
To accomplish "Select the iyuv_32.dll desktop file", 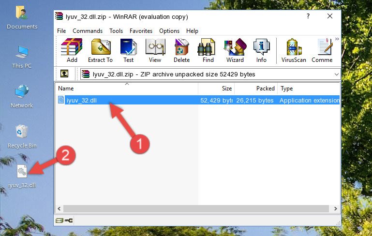I will click(x=22, y=177).
